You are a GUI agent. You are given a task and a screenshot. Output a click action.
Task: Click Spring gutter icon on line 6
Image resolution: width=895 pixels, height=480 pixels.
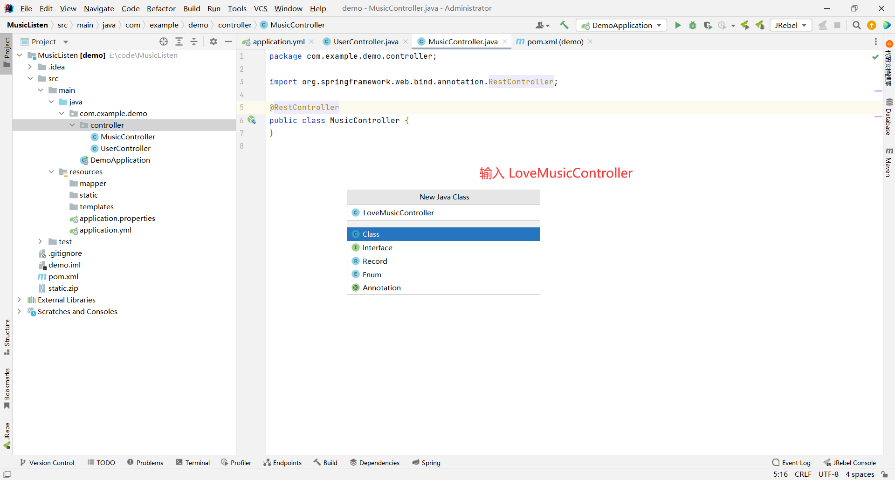click(x=252, y=120)
